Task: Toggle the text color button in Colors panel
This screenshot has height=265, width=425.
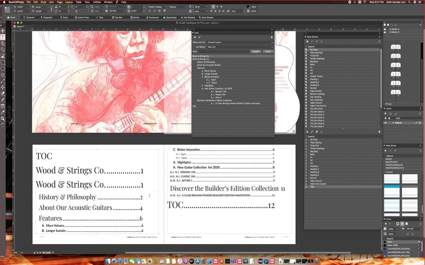Action: [402, 224]
